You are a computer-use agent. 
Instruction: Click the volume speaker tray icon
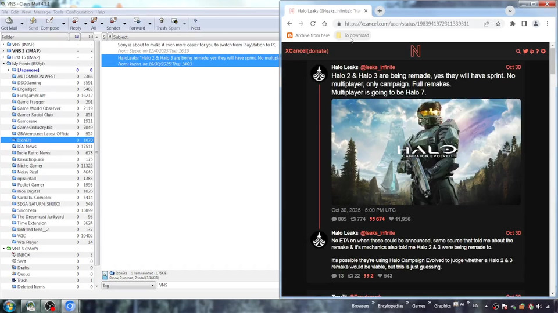pos(539,306)
